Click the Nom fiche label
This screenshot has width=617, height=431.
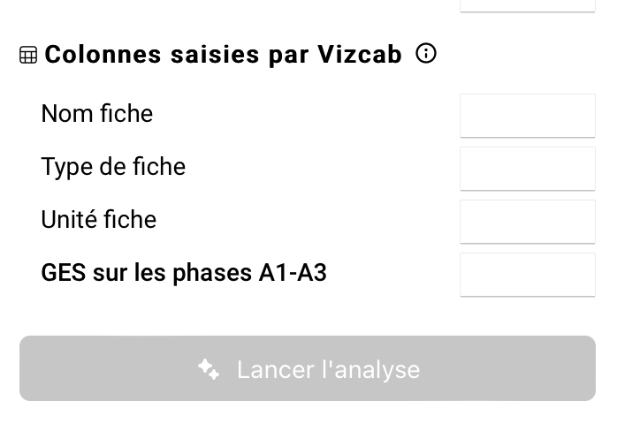[97, 114]
